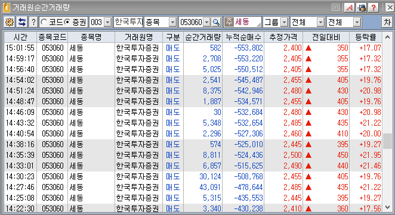Click the 매도 cell in 14:40:54 row
Image resolution: width=395 pixels, height=215 pixels.
tap(173, 133)
